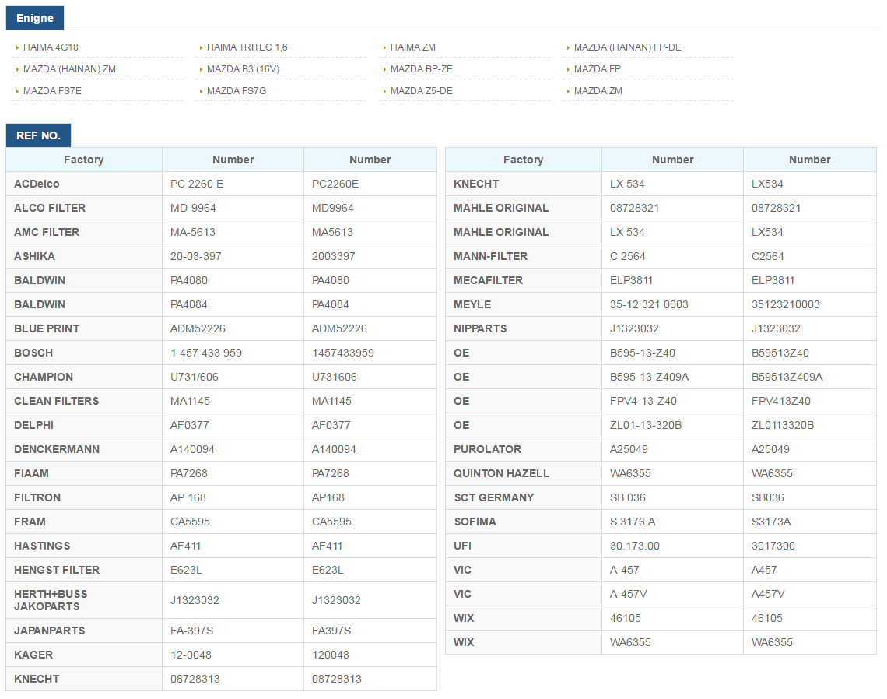Click the 12-0048 number cell

(233, 655)
